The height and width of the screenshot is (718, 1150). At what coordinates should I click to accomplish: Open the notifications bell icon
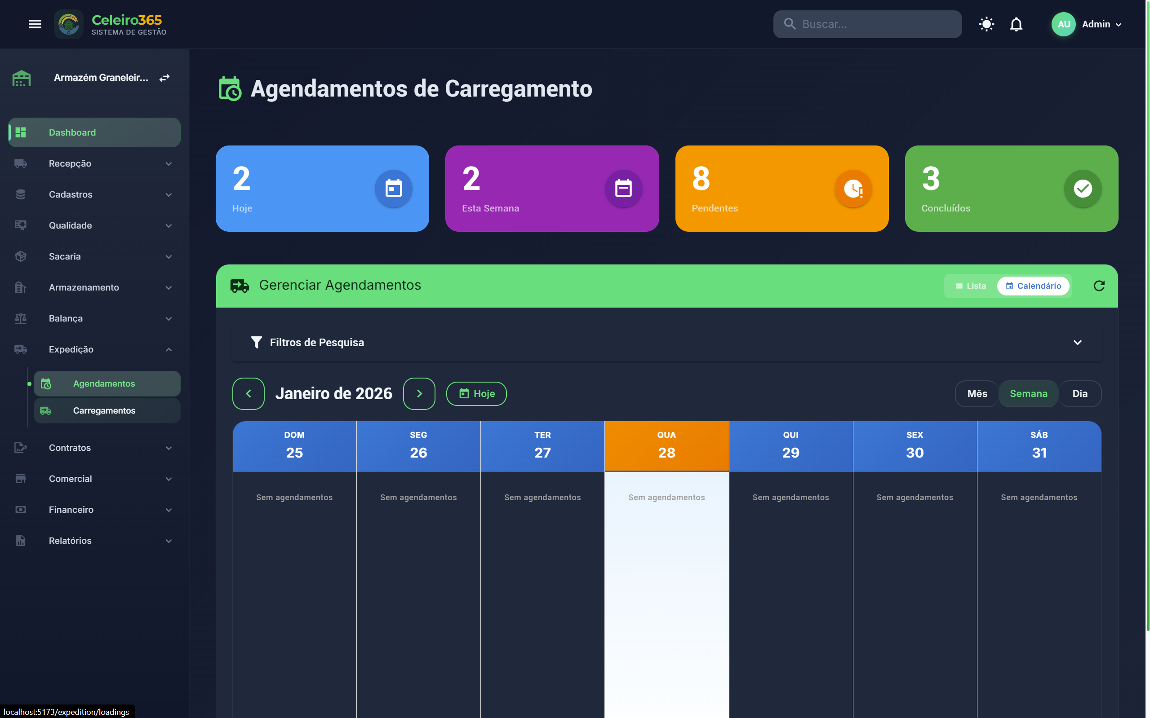1016,24
